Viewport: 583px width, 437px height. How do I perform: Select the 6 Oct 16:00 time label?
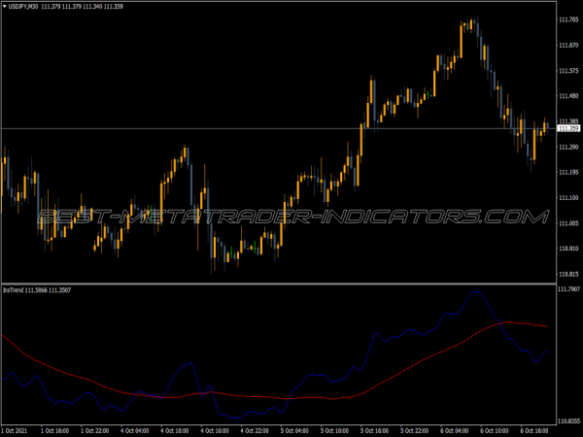pos(534,430)
